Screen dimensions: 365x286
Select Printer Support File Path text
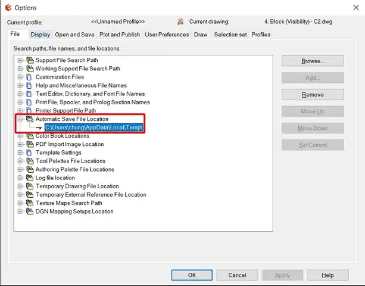[x=65, y=111]
